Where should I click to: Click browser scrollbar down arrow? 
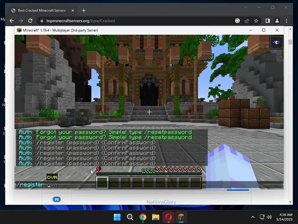(x=290, y=202)
